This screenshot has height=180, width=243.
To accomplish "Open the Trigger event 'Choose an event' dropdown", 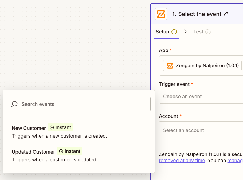I will (x=200, y=97).
